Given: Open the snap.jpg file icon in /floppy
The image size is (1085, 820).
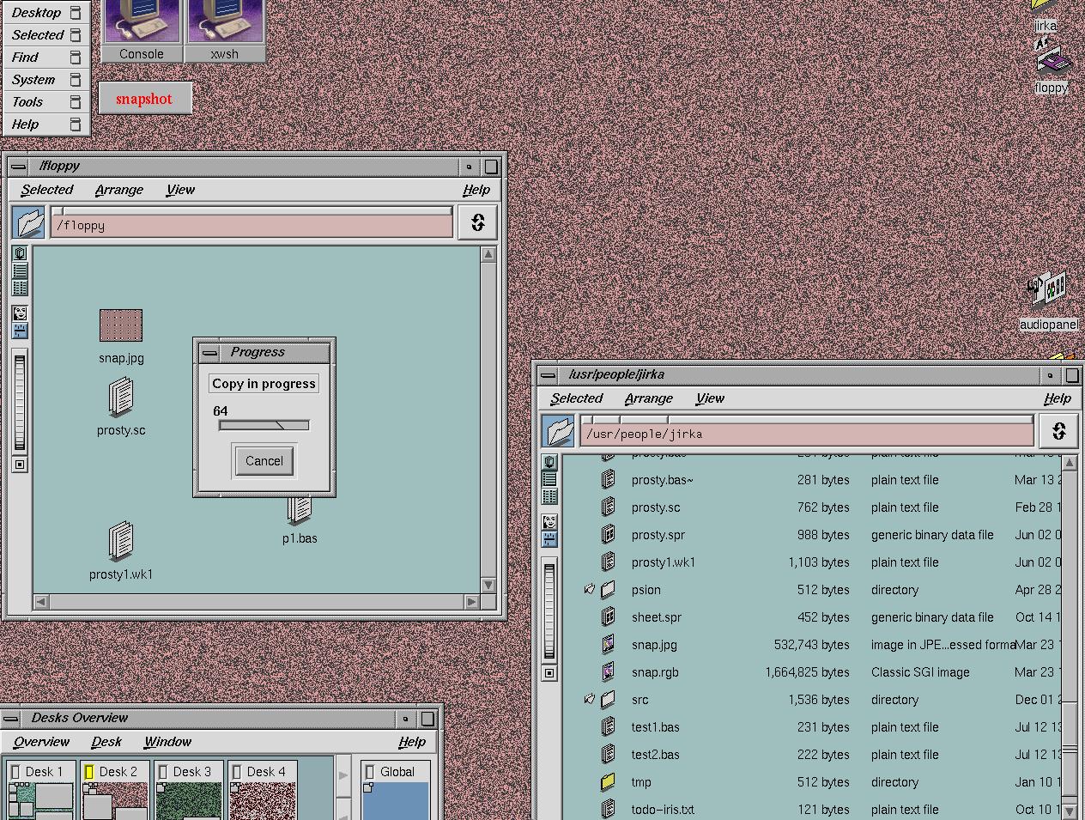Looking at the screenshot, I should coord(121,325).
